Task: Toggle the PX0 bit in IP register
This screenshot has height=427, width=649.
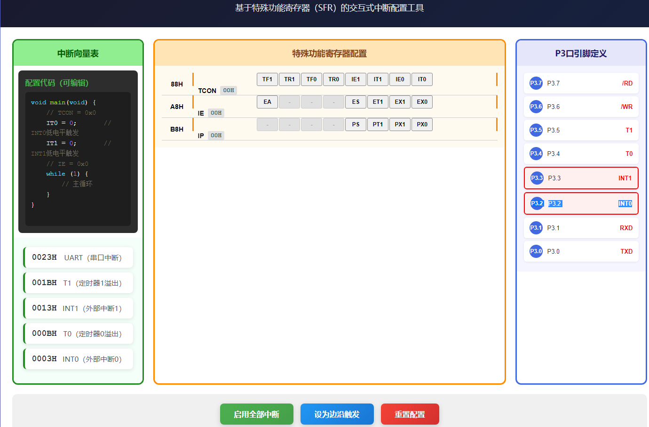Action: pyautogui.click(x=422, y=124)
